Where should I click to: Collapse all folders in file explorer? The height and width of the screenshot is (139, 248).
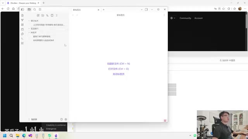[57, 15]
